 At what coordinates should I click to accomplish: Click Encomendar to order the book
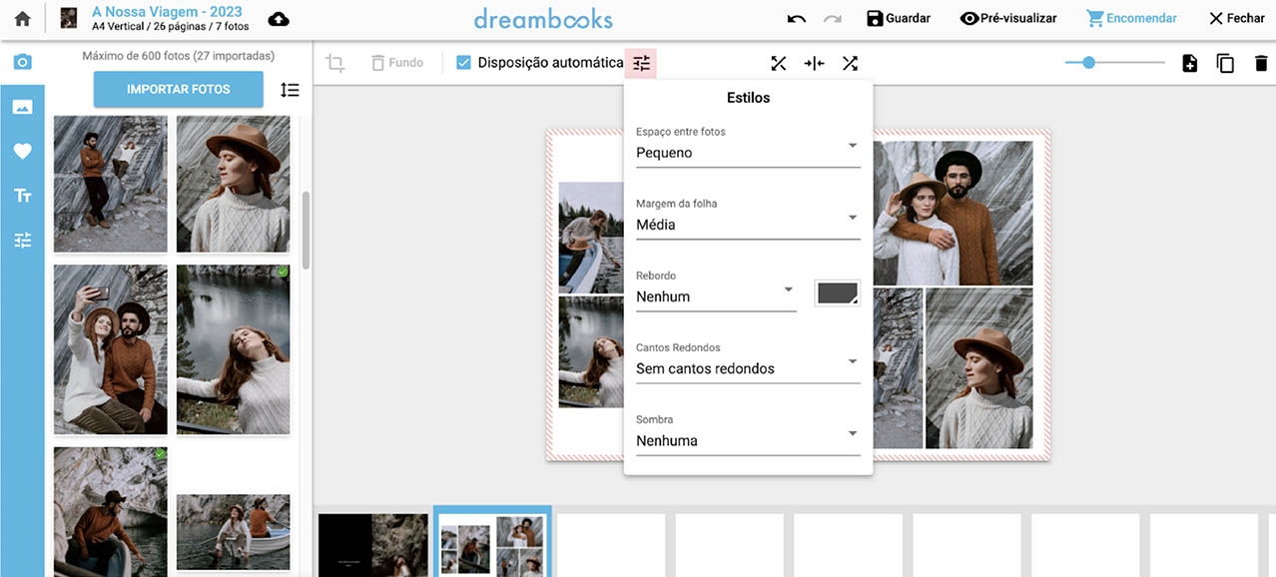point(1131,18)
